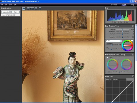Click the Tint slider handle
Screen dimensions: 137x103
[111, 49]
